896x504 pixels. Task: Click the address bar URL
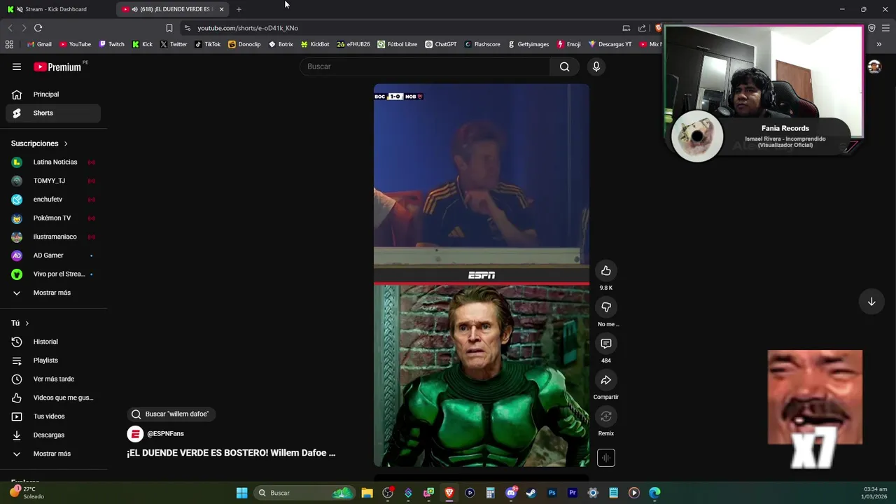pos(248,28)
